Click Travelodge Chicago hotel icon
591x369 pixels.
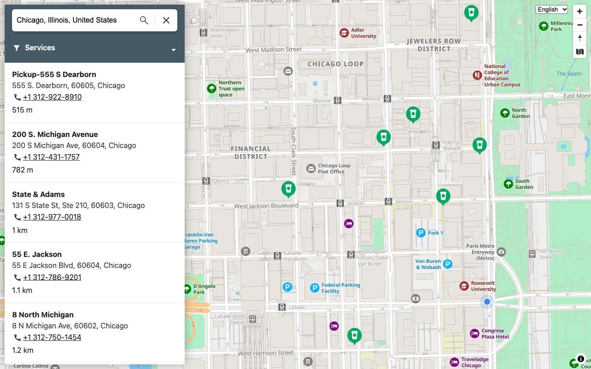(x=454, y=363)
